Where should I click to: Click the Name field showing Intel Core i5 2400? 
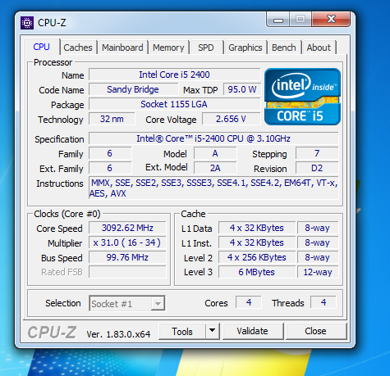coord(174,75)
